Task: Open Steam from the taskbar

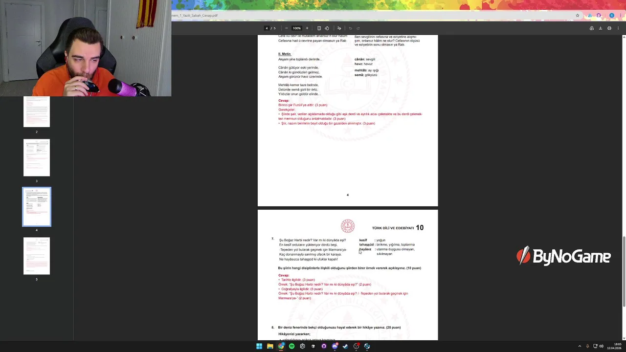Action: point(345,346)
